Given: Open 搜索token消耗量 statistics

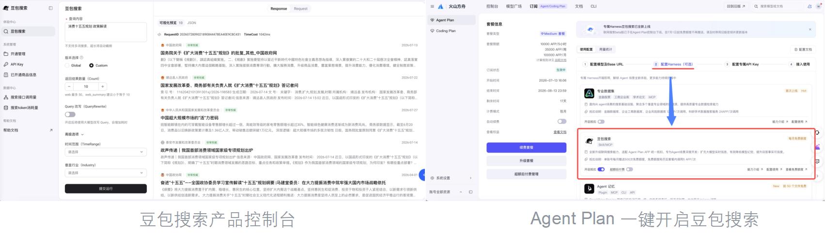Looking at the screenshot, I should [x=21, y=108].
